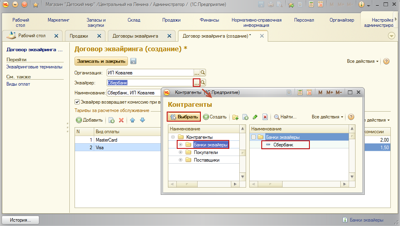
Task: Click magnifier icon next to Организация field
Action: [203, 73]
